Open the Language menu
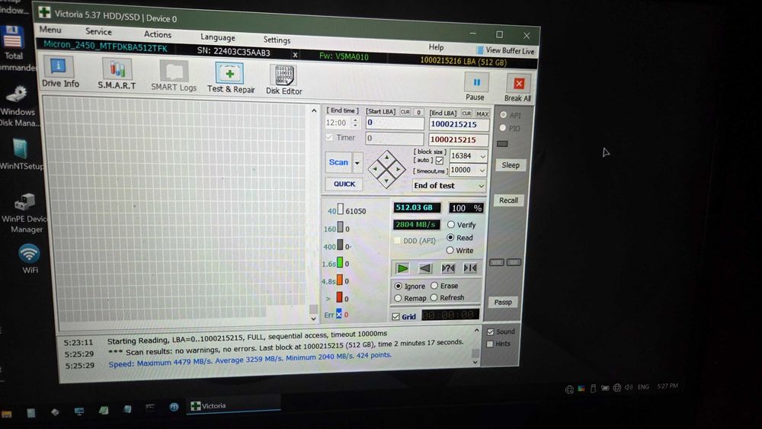The height and width of the screenshot is (429, 762). (x=217, y=37)
